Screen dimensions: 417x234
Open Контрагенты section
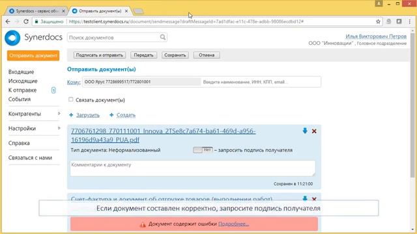pyautogui.click(x=25, y=114)
